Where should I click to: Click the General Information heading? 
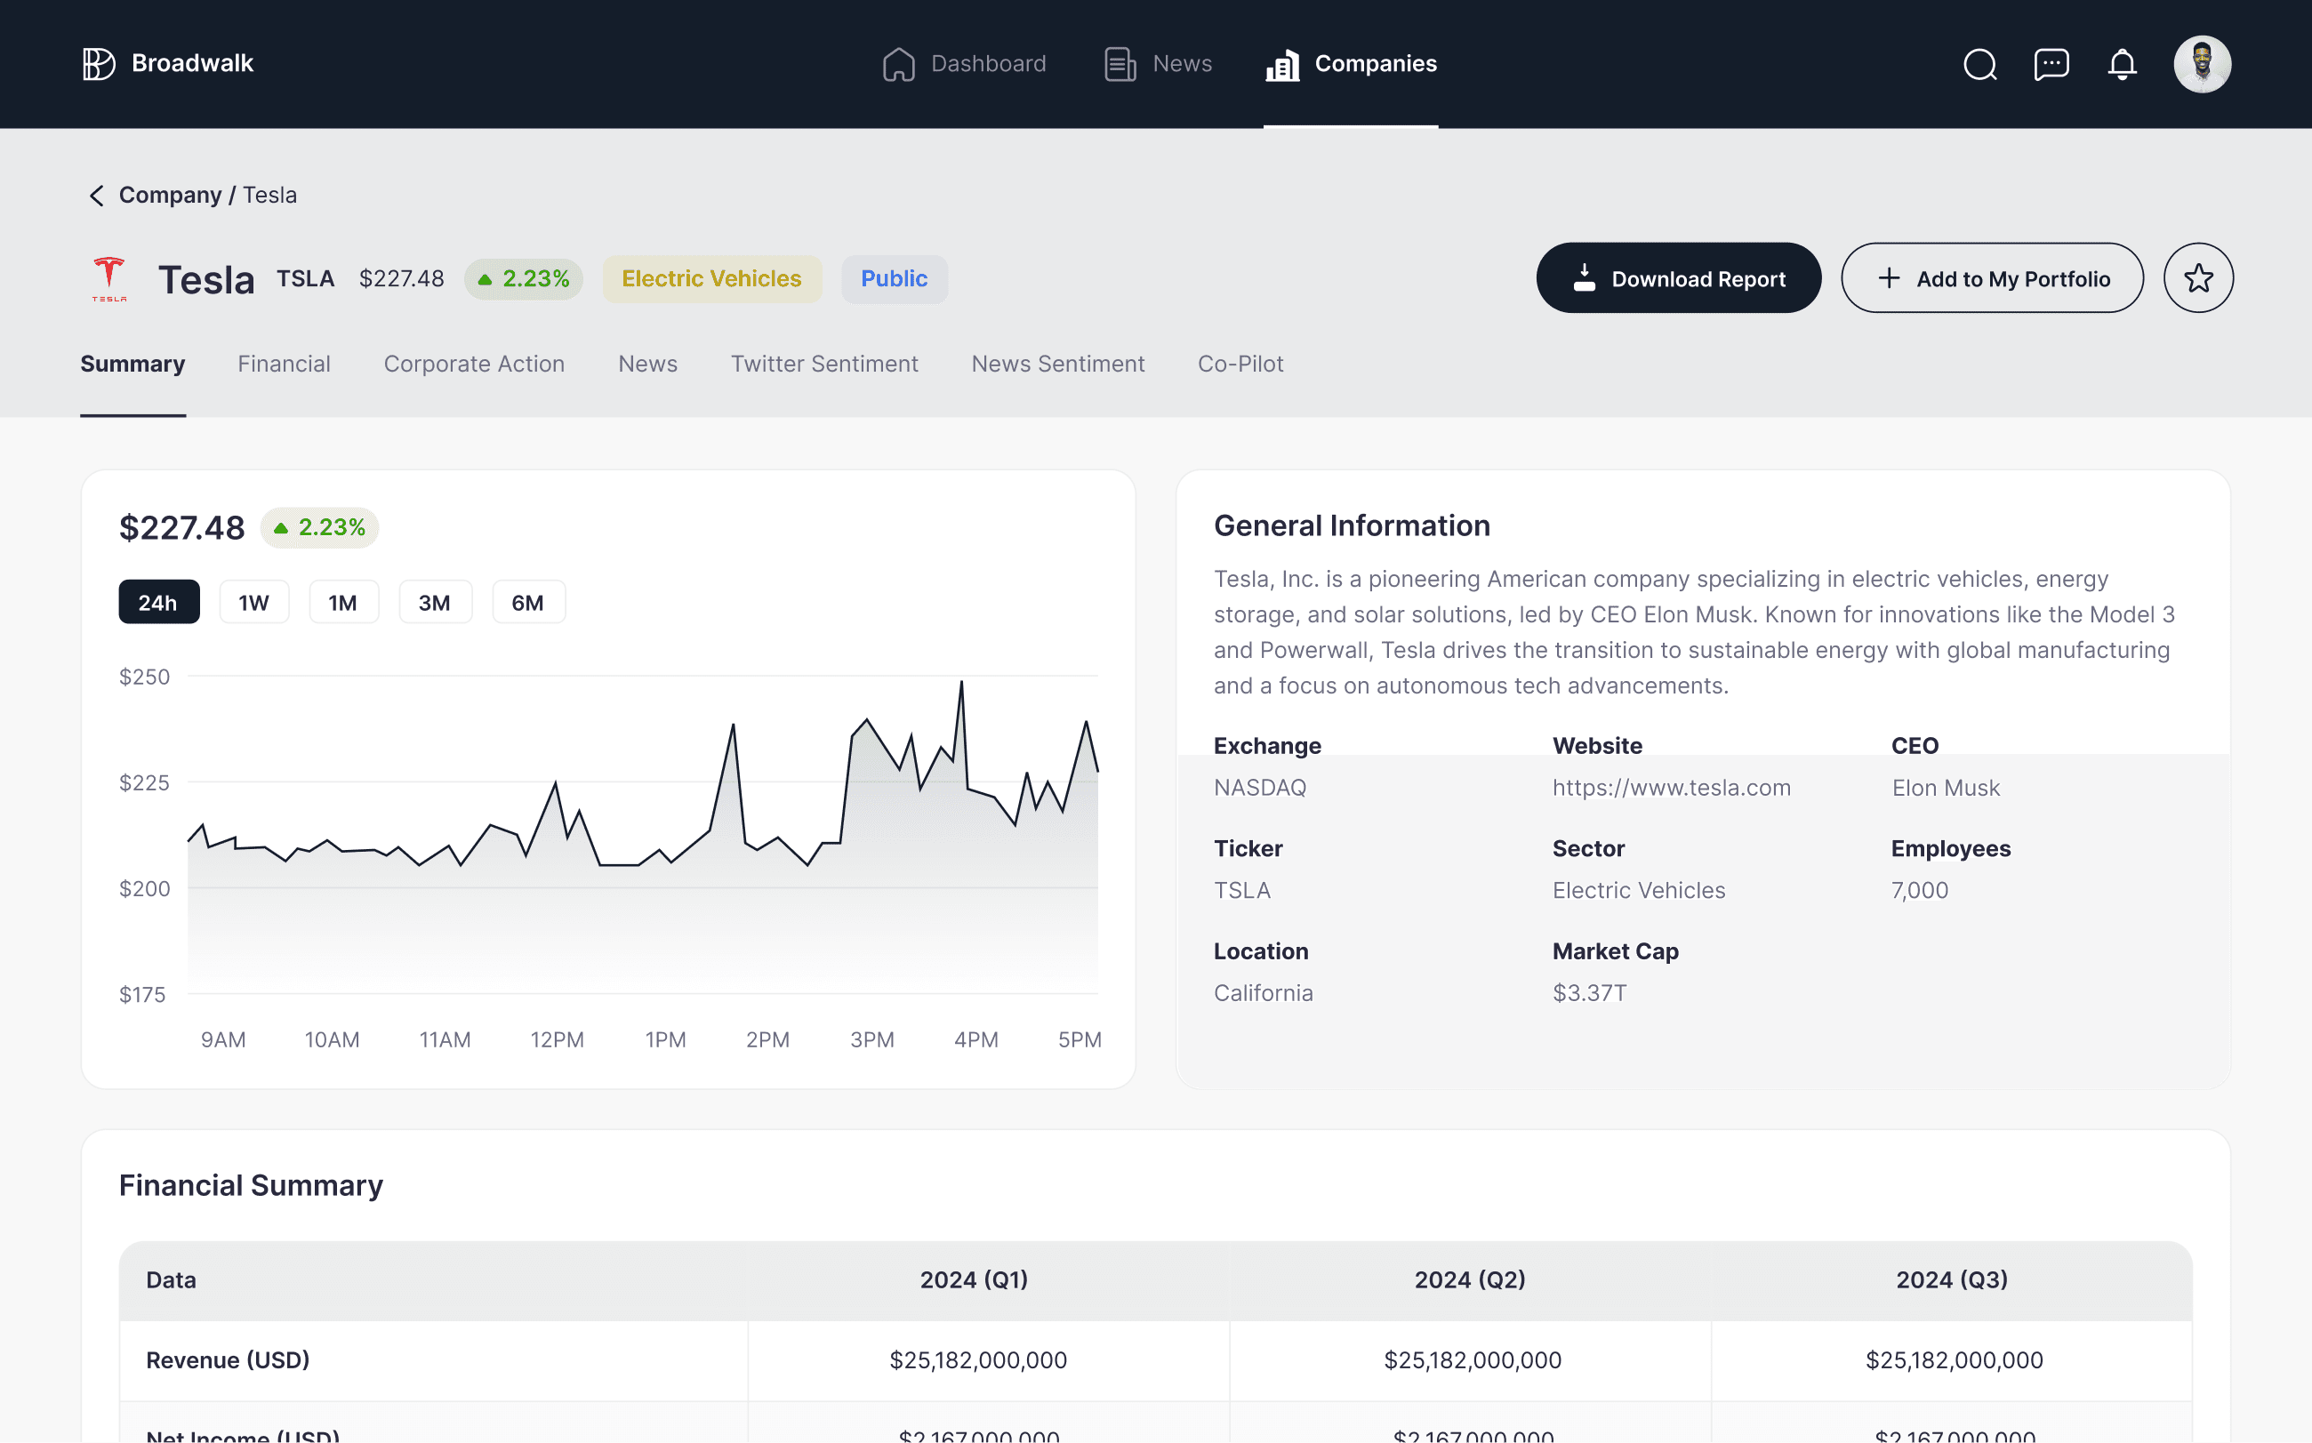coord(1352,525)
